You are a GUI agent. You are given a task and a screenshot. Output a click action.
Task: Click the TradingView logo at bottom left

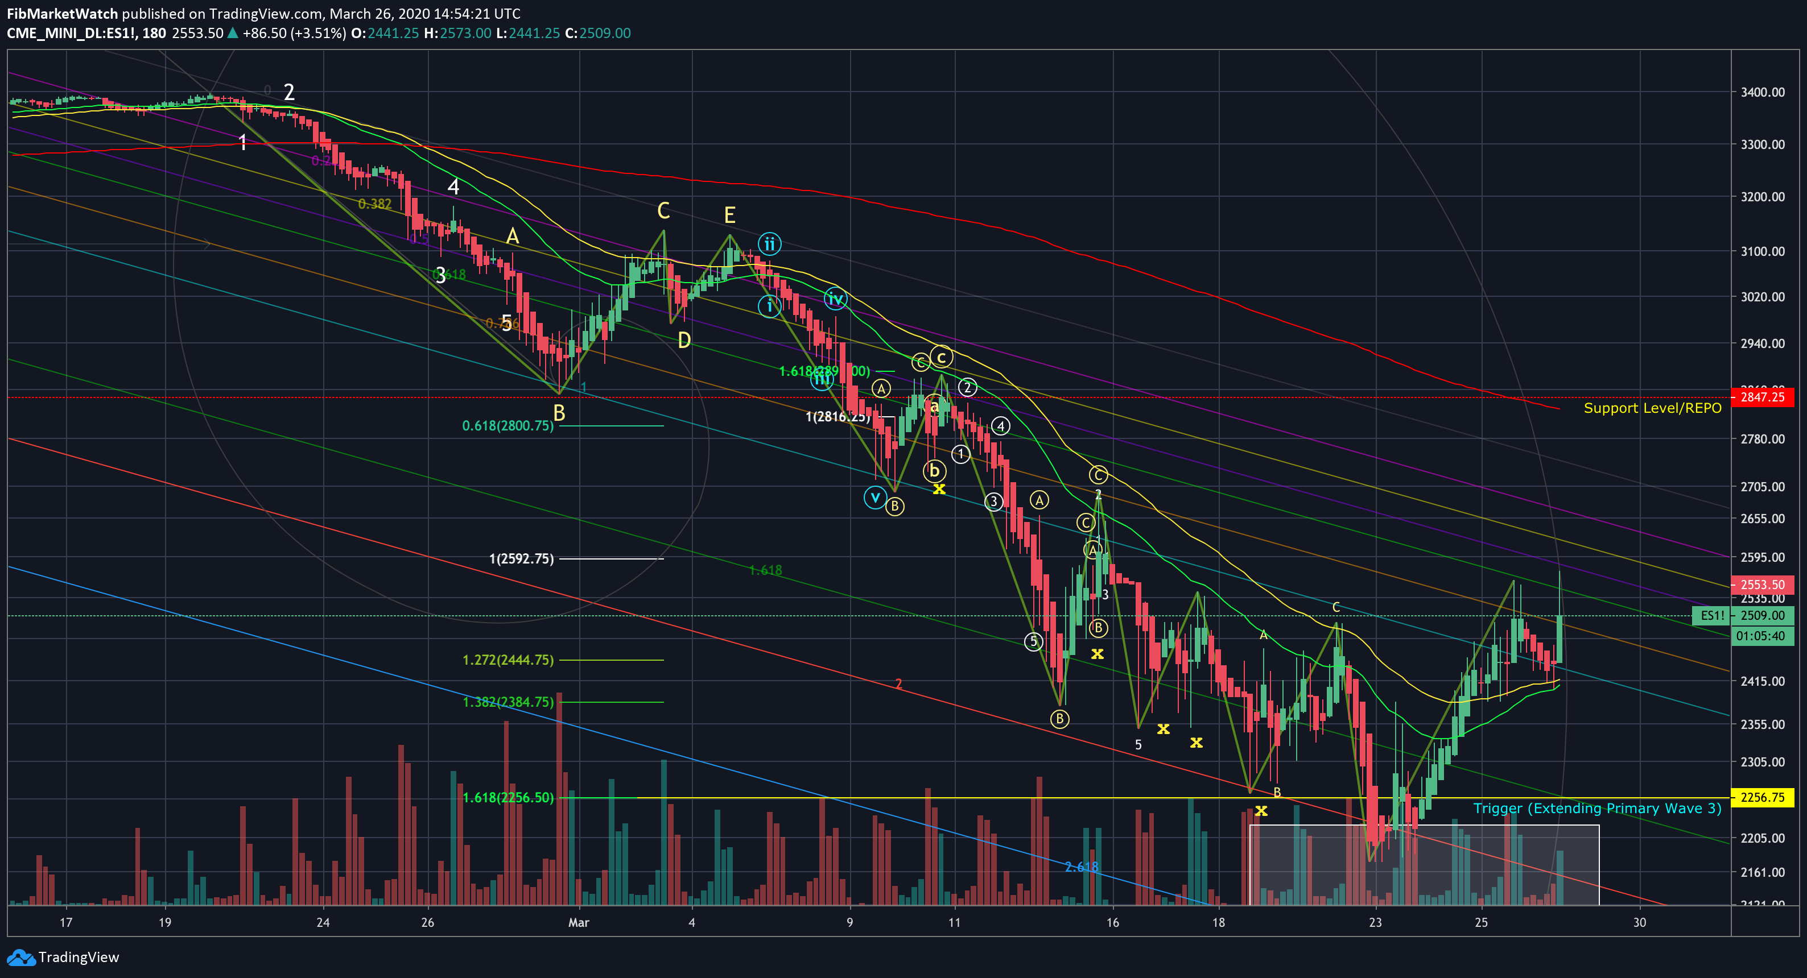(x=63, y=957)
